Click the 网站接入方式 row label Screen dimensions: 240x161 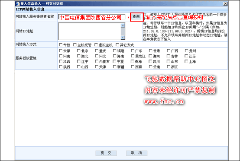click(26, 44)
